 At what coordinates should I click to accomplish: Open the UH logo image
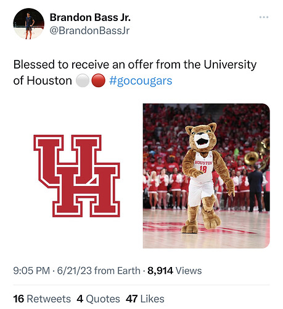click(77, 176)
